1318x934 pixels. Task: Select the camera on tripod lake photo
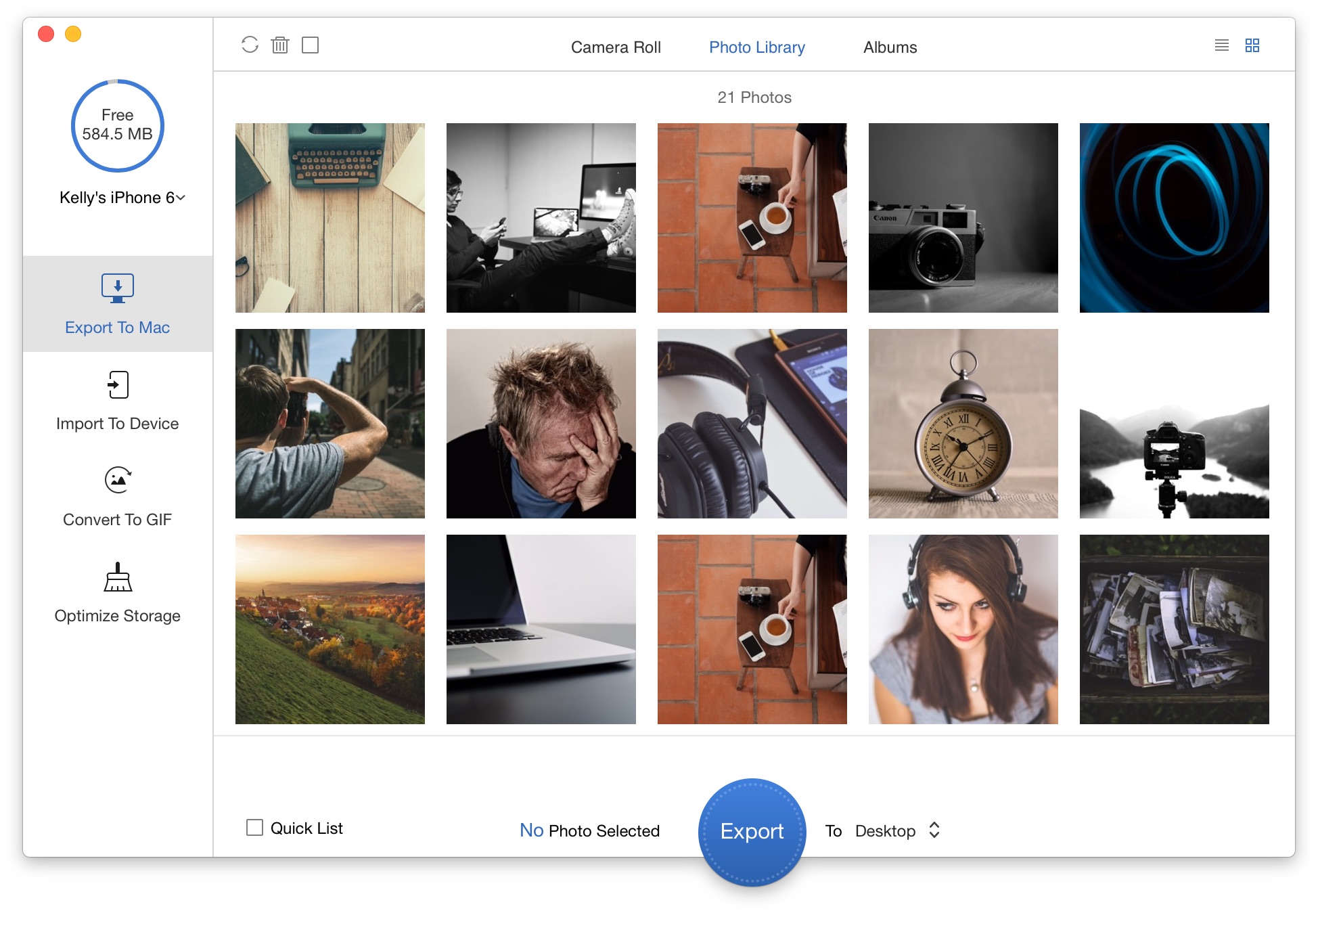1175,424
